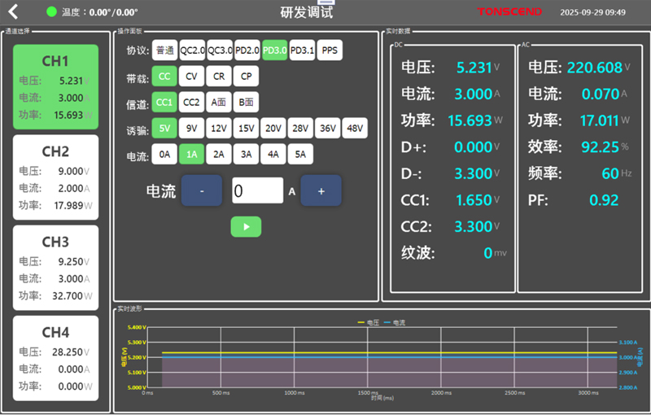Select the 3A current preset

click(246, 154)
